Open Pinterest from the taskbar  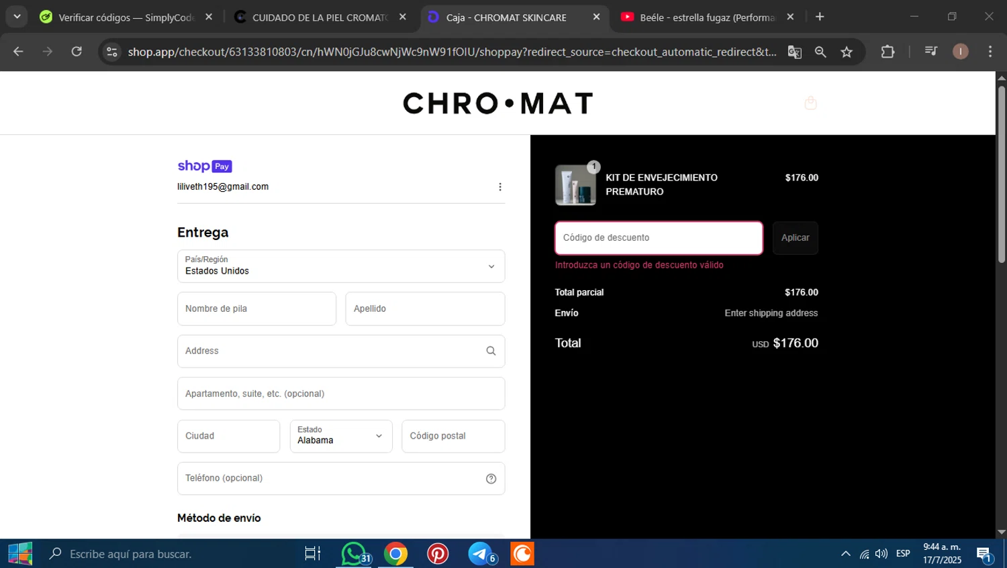pos(438,554)
